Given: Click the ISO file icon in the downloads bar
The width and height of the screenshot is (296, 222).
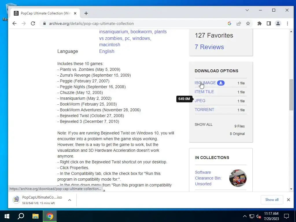Looking at the screenshot, I should point(16,199).
